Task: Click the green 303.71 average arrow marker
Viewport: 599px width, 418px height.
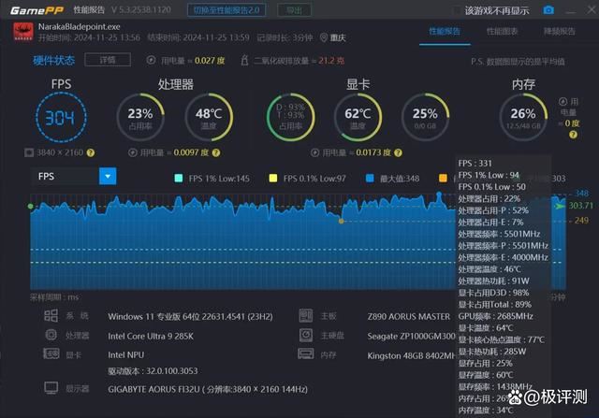Action: [x=560, y=206]
